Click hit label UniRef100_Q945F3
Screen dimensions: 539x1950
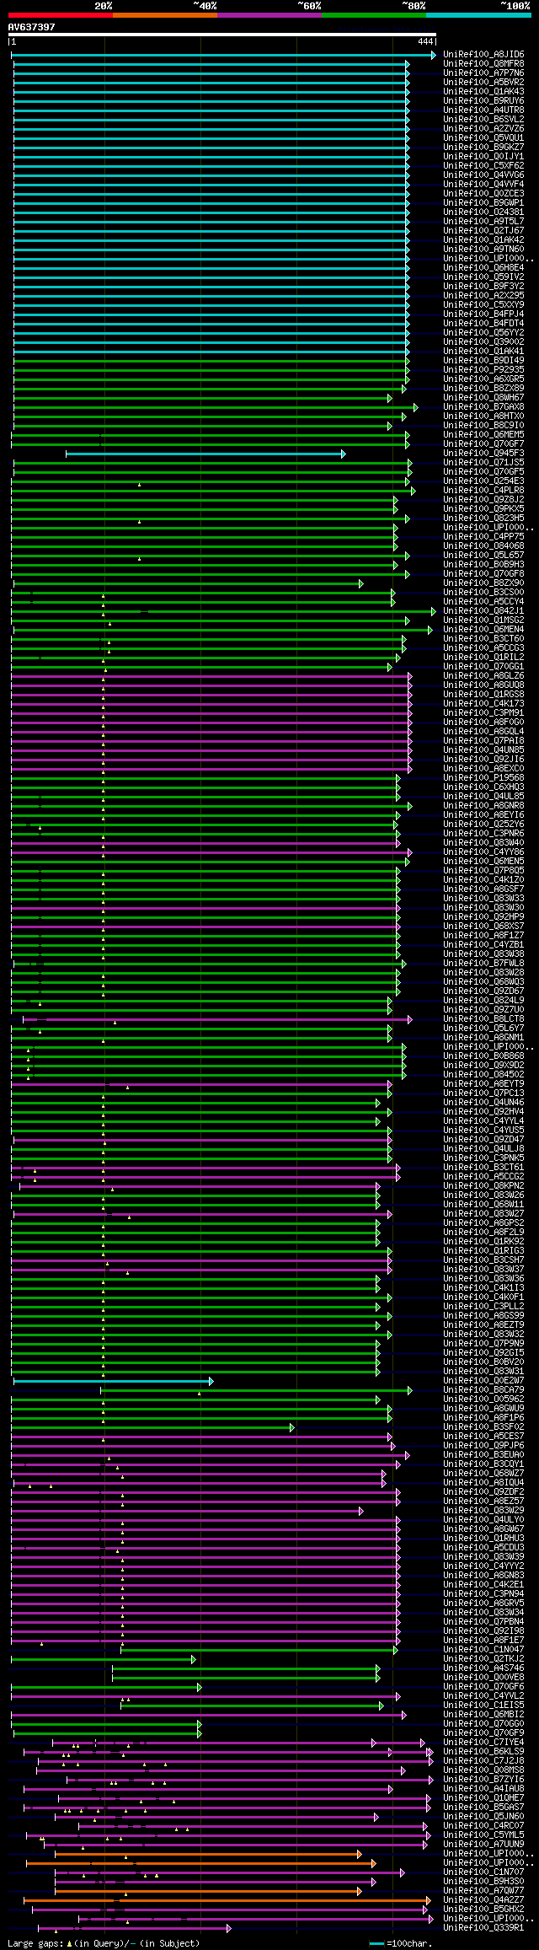click(x=483, y=454)
